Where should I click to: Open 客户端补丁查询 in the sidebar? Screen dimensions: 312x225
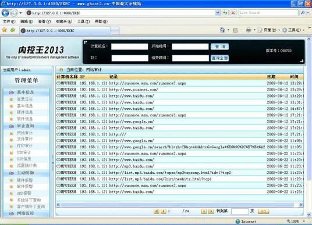point(31,206)
